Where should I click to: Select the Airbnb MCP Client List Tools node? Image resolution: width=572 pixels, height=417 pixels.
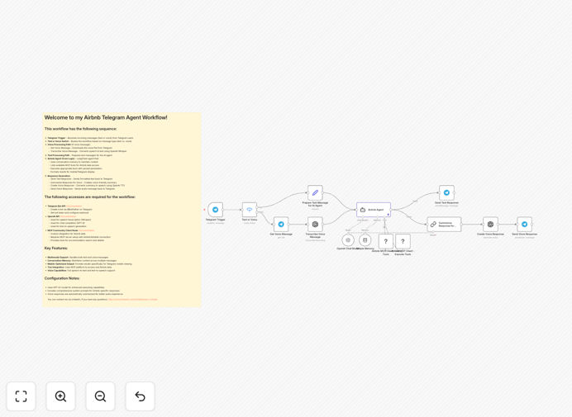tap(385, 241)
